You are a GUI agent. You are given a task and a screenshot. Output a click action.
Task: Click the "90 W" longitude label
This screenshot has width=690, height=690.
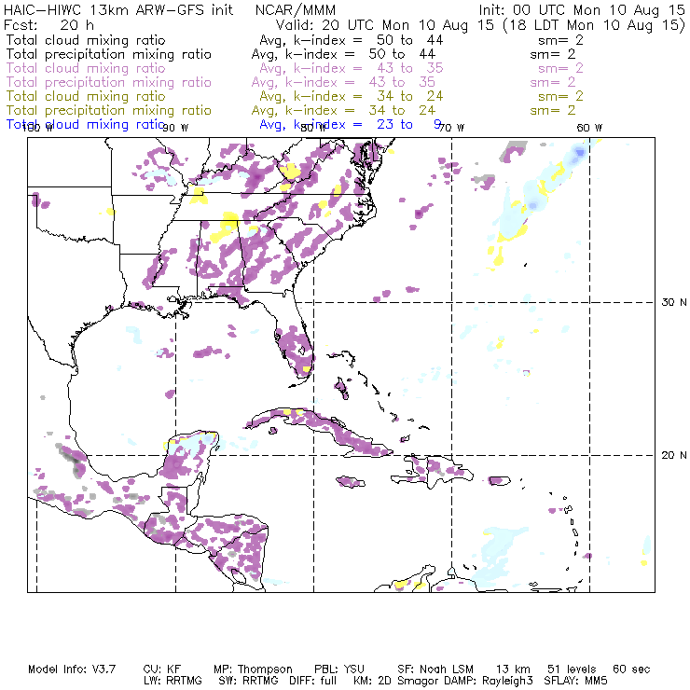click(x=175, y=128)
